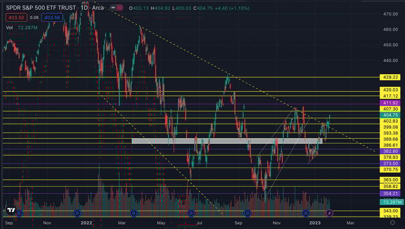This screenshot has width=405, height=229.
Task: Open chart settings gear on the time axis
Action: pos(393,223)
